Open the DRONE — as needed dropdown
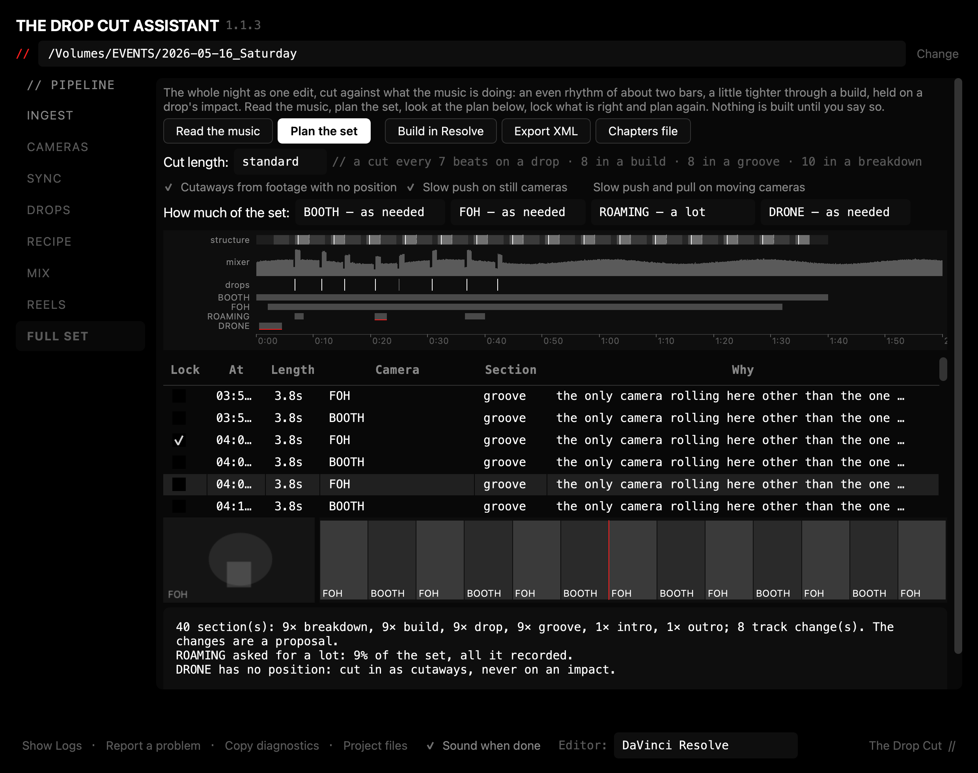Viewport: 978px width, 773px height. click(x=835, y=212)
